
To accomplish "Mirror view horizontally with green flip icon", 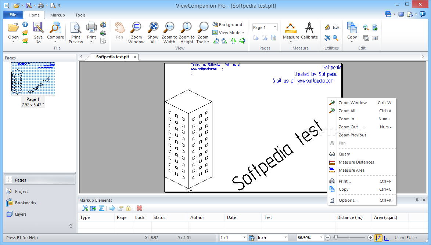I will click(x=233, y=41).
